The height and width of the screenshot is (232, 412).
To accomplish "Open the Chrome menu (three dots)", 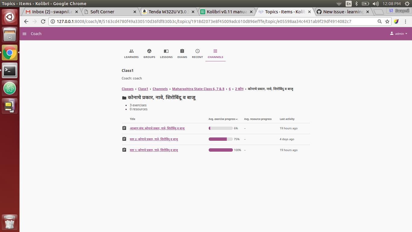I will click(x=406, y=21).
